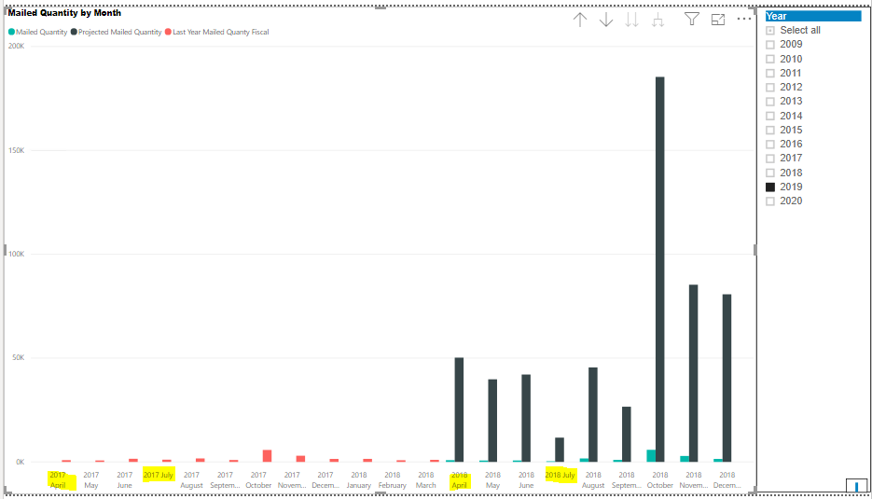Select the red 2017 November last-year bar

pyautogui.click(x=301, y=459)
